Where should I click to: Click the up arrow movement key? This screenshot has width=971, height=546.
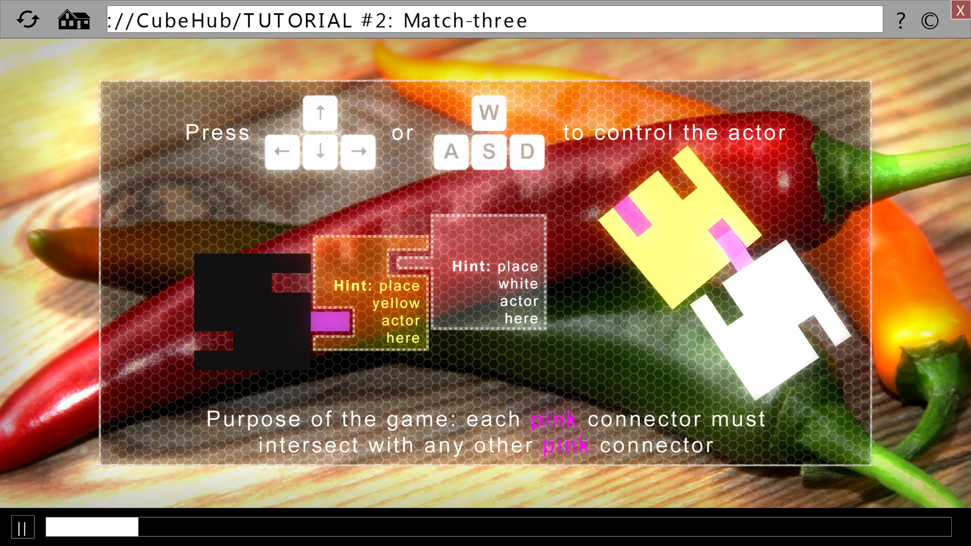coord(320,113)
